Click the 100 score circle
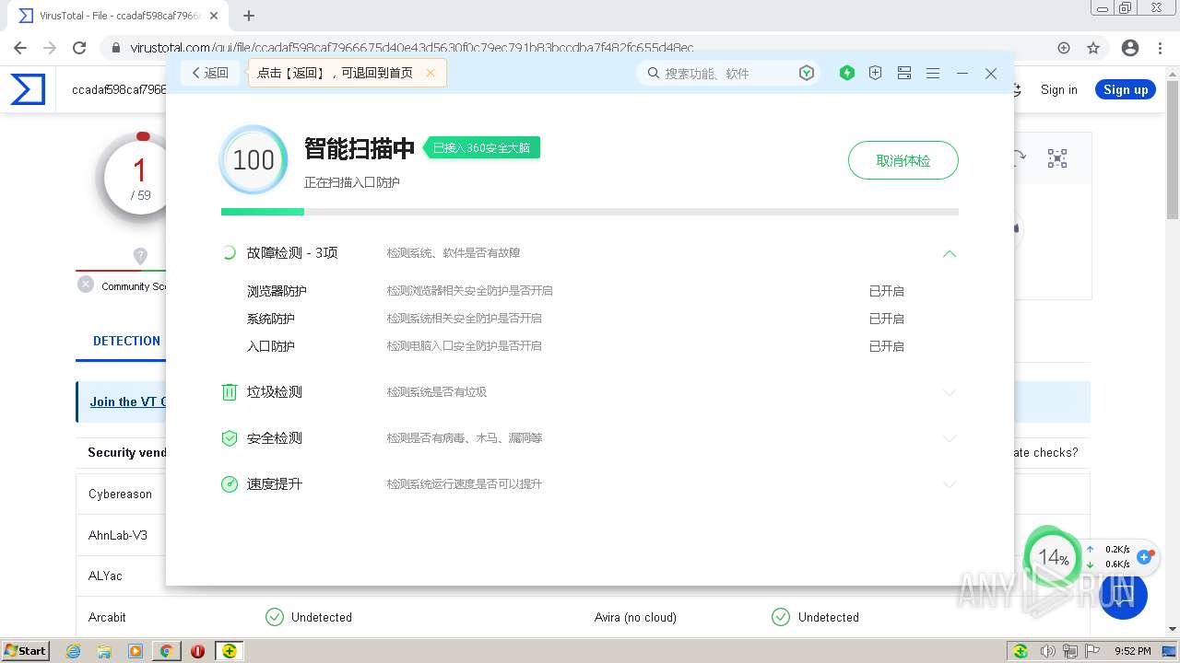Screen dimensions: 1180x663 point(254,160)
